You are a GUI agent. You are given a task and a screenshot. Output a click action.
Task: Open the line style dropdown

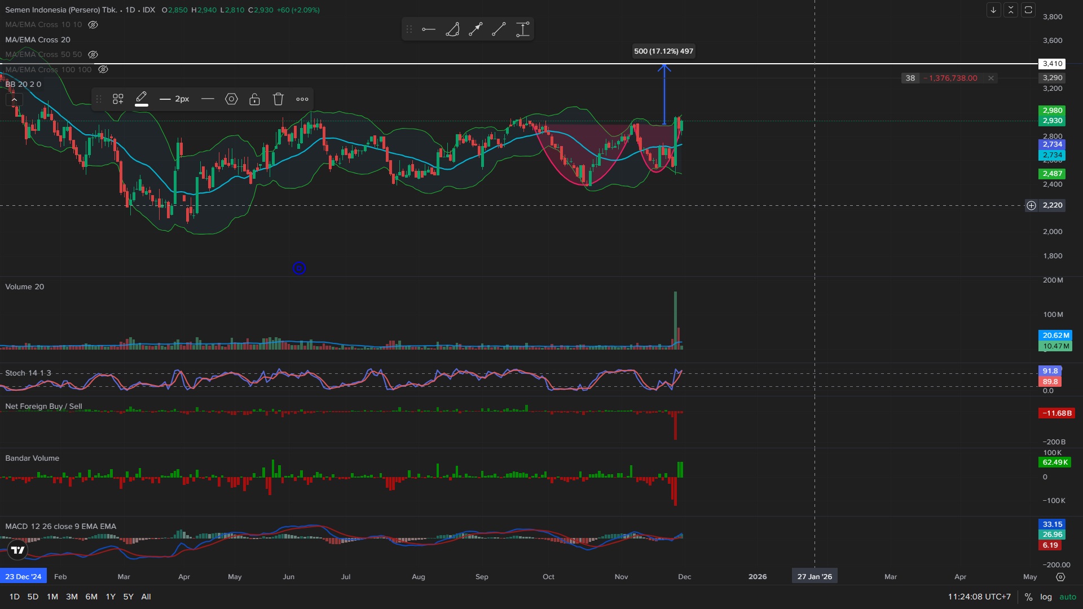208,99
